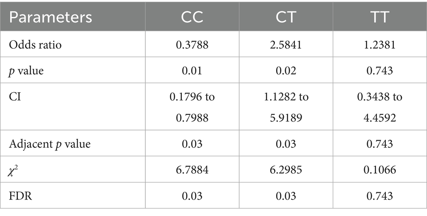Select the TT confidence interval 0.3438 to 4.4592

(379, 108)
